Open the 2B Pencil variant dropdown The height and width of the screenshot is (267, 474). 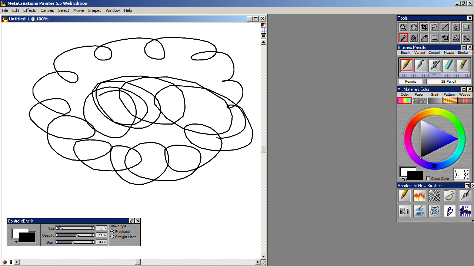coord(449,82)
